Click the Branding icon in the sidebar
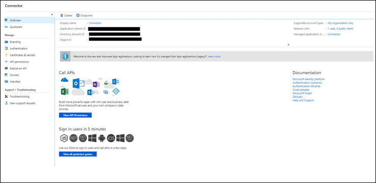The height and width of the screenshot is (183, 376). 7,42
